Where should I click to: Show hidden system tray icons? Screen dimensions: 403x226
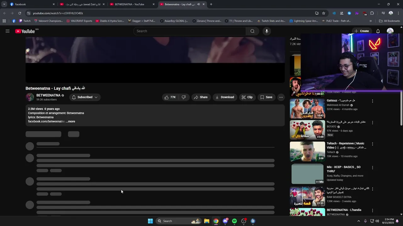coord(358,221)
